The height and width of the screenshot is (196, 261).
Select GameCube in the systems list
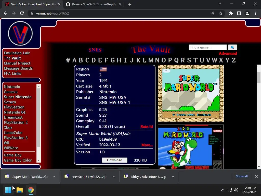pos(13,133)
